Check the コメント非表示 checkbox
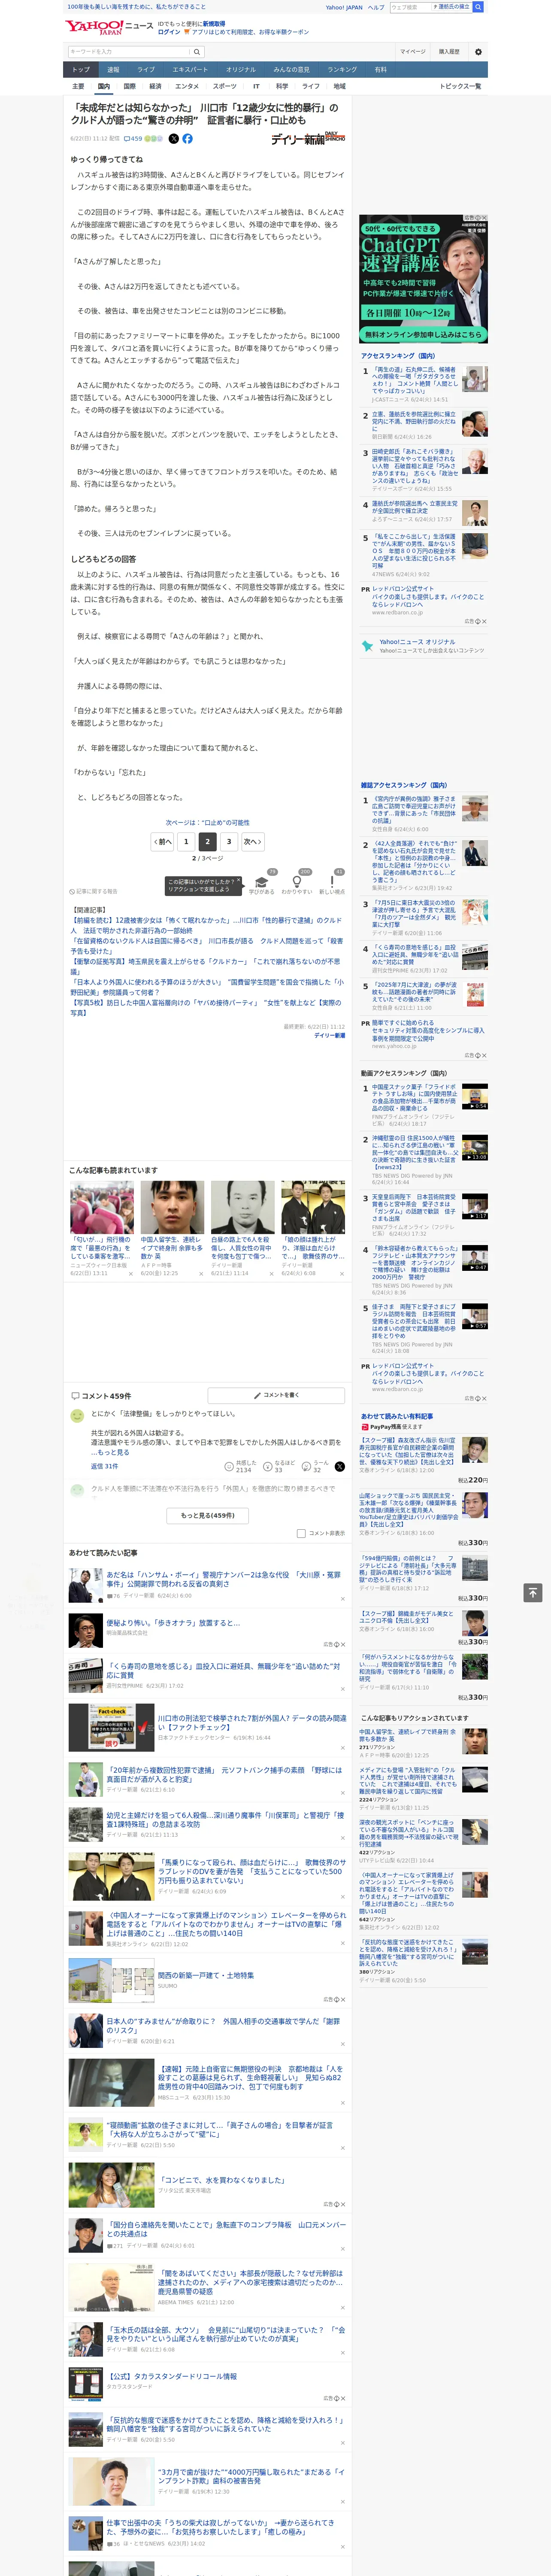 click(301, 1533)
